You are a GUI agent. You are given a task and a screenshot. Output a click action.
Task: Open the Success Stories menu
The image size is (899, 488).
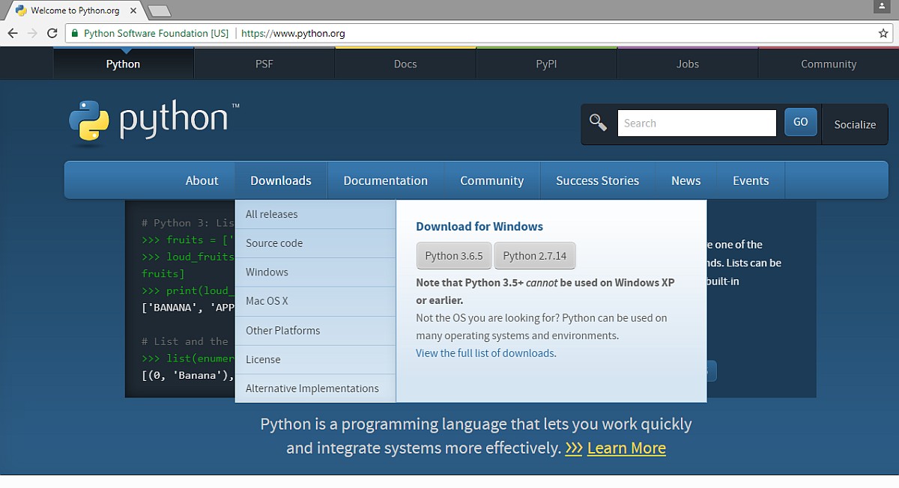point(597,180)
